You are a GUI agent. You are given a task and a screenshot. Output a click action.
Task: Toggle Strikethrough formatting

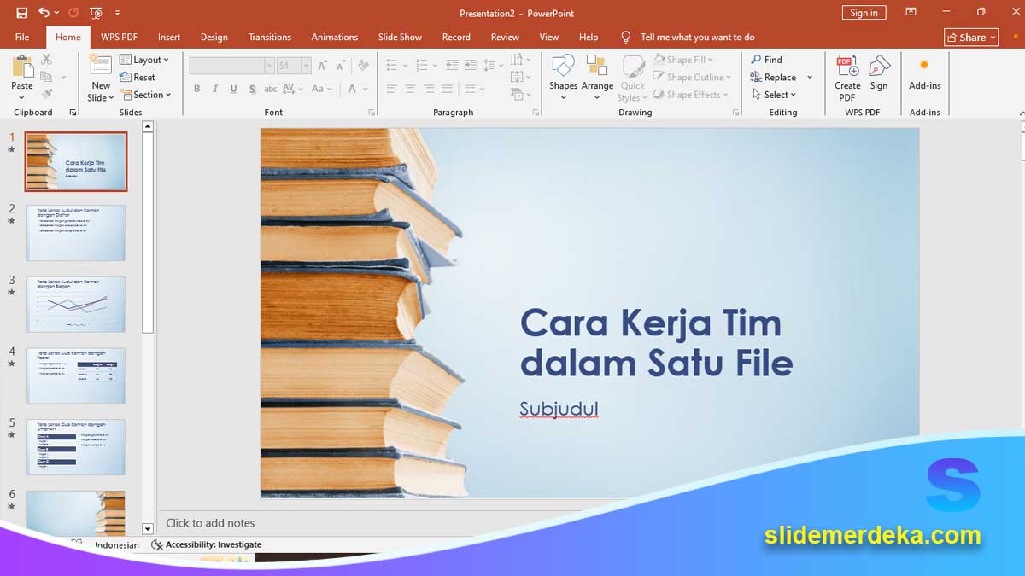click(270, 89)
